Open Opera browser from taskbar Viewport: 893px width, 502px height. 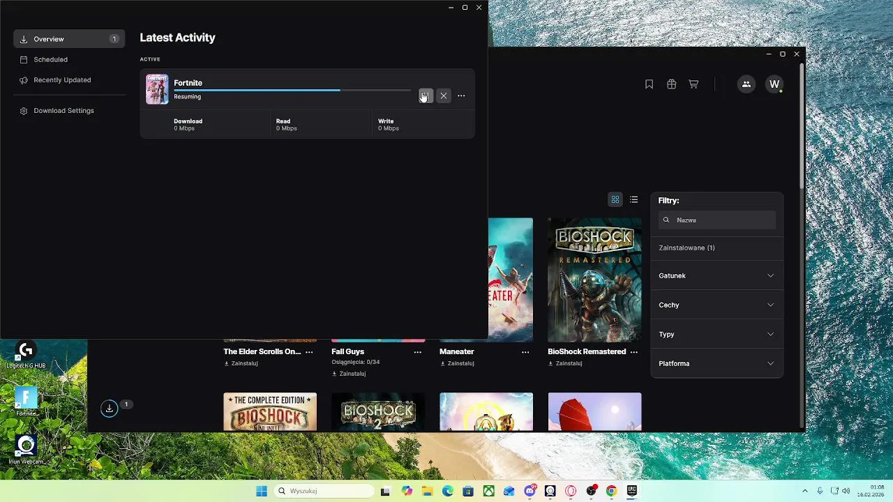click(571, 491)
